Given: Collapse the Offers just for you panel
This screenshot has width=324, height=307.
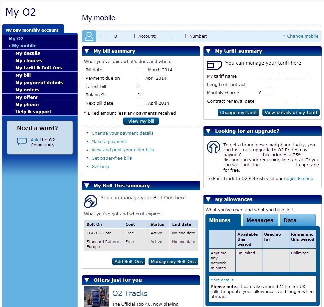Looking at the screenshot, I should tap(87, 280).
